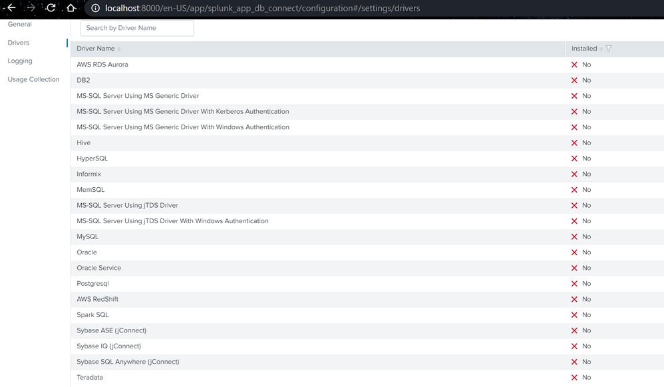Click red X for MS-SQL Using MS Generic Driver

coord(574,96)
